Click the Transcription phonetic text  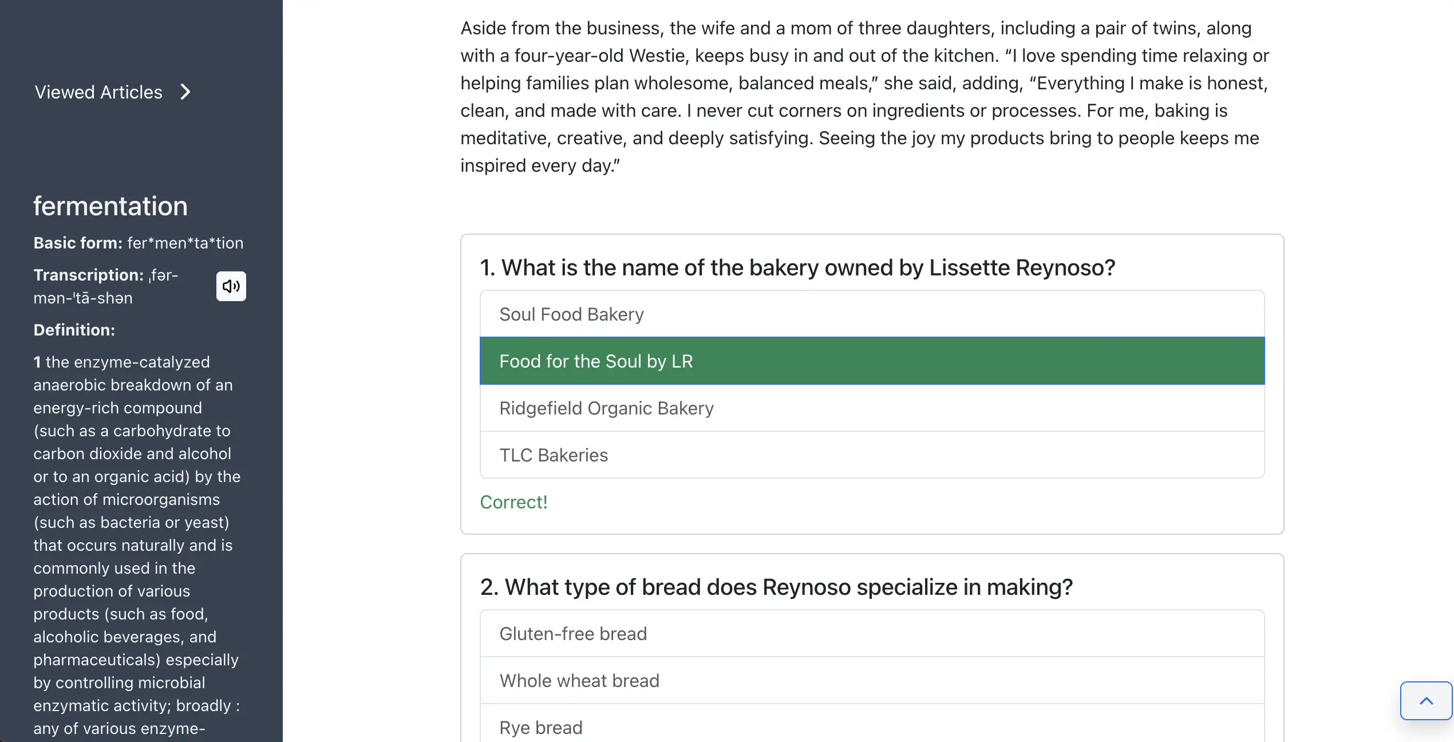tap(106, 286)
